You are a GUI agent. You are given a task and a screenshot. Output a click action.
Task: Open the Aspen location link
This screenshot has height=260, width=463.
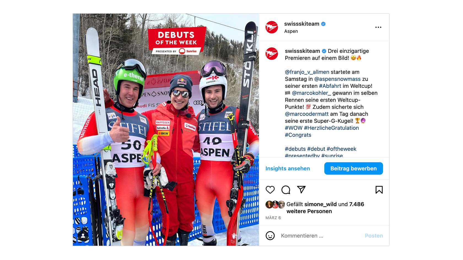point(291,31)
